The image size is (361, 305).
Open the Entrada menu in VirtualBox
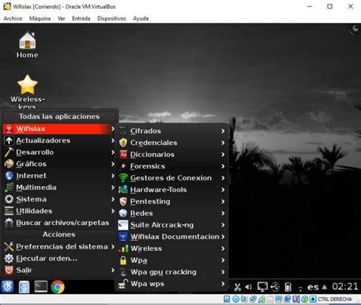click(x=81, y=18)
